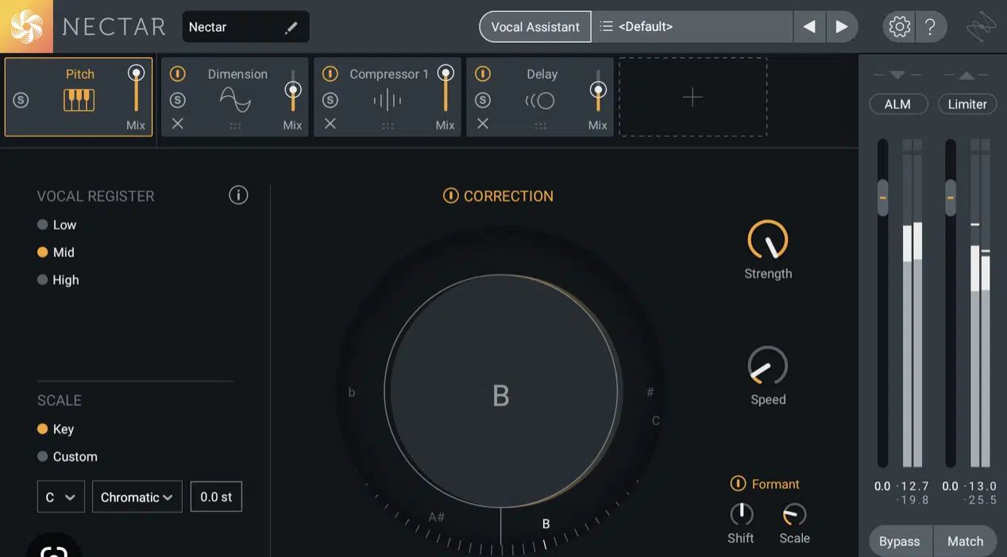Click the Dimension module Mix slider

click(x=293, y=90)
